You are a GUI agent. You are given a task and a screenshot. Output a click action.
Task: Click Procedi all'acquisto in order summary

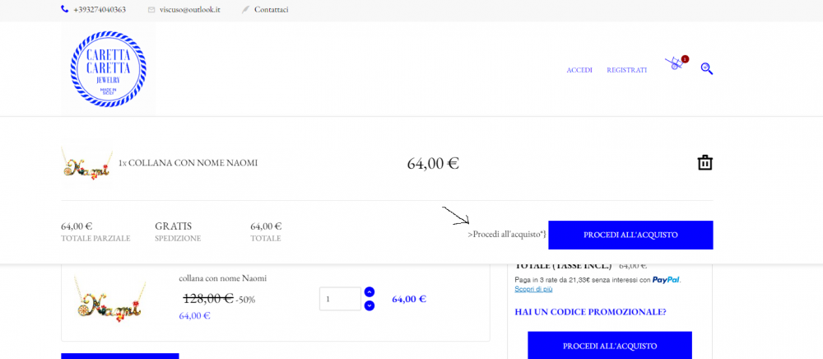[x=610, y=346]
